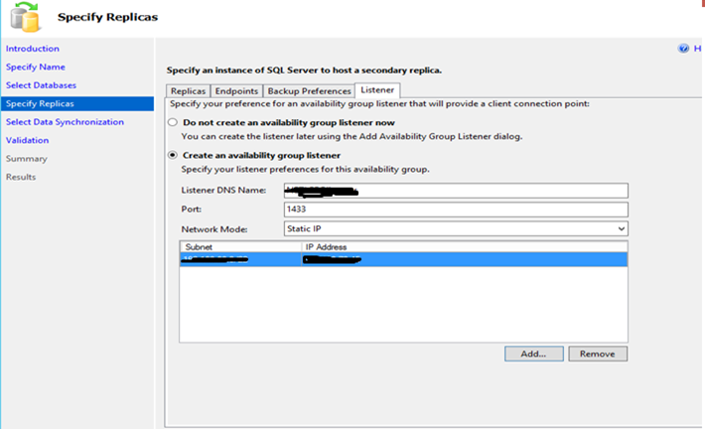705x429 pixels.
Task: Click the Remove button
Action: 597,354
